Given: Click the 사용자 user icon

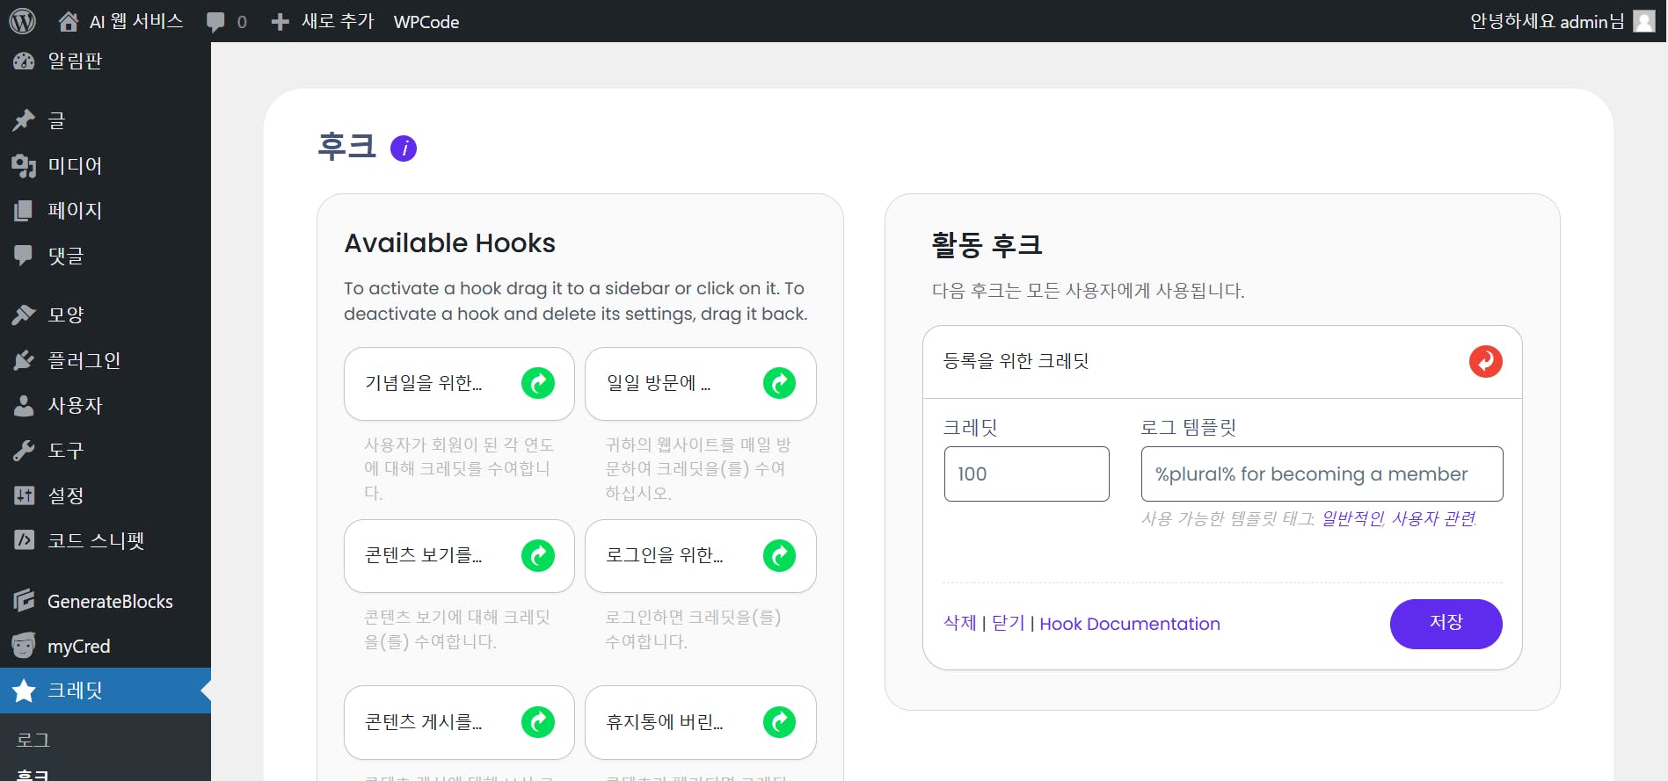Looking at the screenshot, I should pyautogui.click(x=24, y=405).
